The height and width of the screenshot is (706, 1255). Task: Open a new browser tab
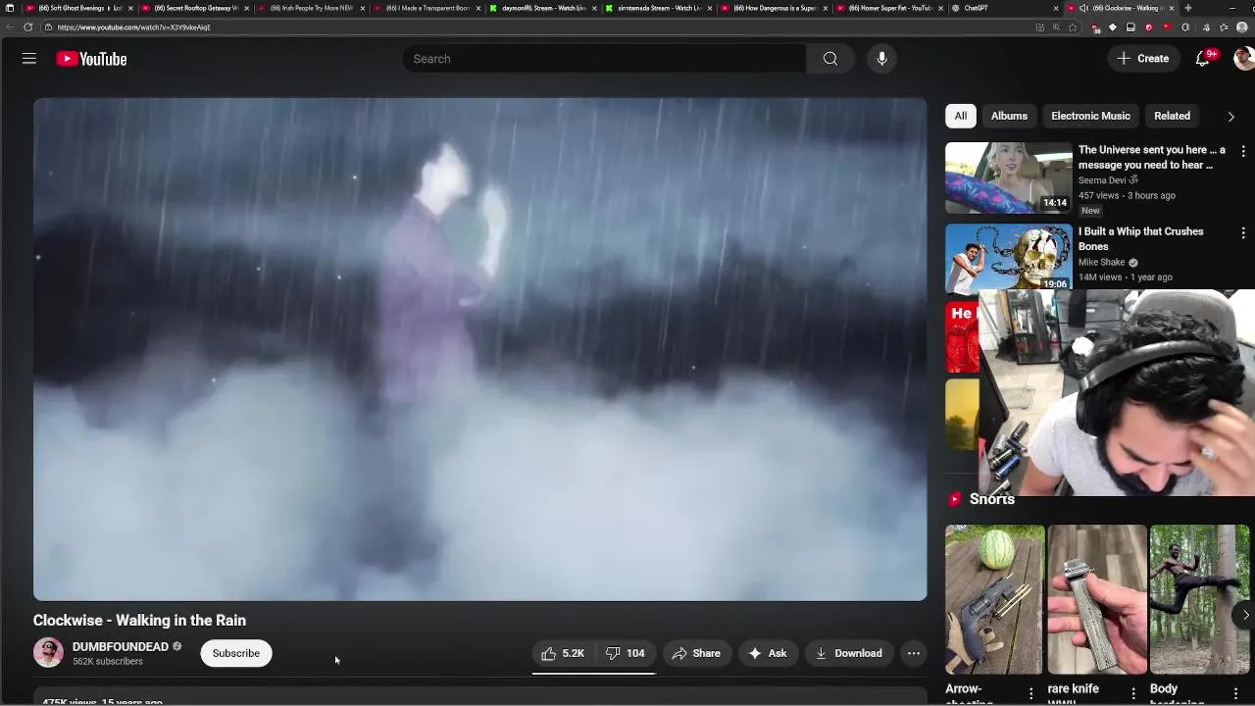pos(1188,8)
